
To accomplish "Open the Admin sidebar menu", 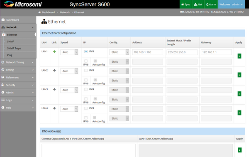I will point(18,93).
